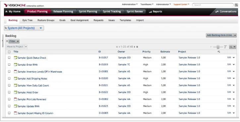Viewport: 240px width, 122px height.
Task: Check the Inventory Levels Off row checkbox
Action: coord(9,72)
